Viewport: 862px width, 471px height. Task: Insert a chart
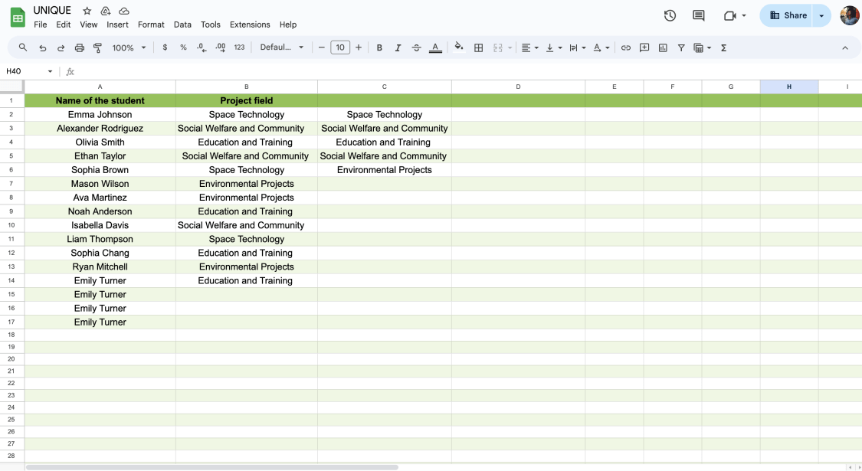coord(663,47)
